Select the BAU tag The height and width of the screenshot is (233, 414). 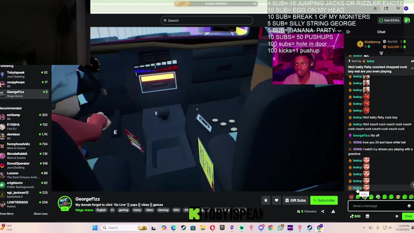coord(176,210)
